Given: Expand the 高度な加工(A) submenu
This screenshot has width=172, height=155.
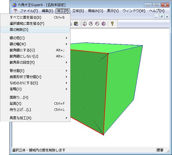Looking at the screenshot, I should click(35, 118).
